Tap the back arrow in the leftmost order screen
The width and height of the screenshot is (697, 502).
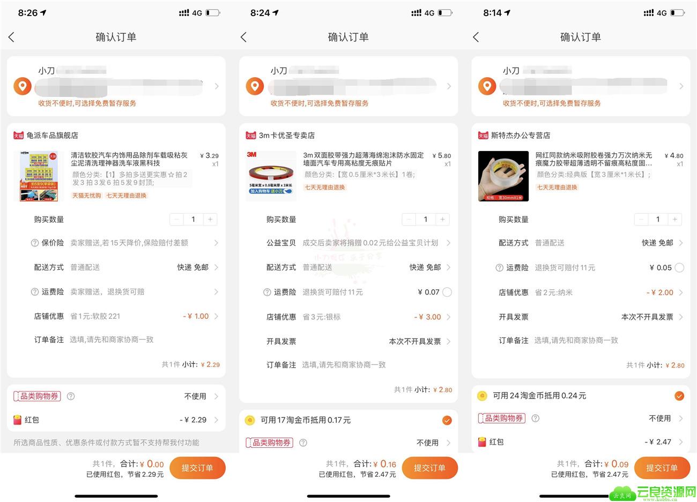[12, 37]
